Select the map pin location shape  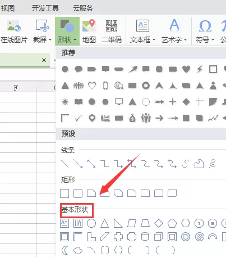(92, 118)
